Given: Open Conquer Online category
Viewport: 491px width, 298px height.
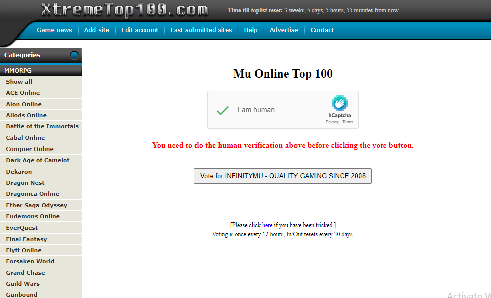Looking at the screenshot, I should [41, 149].
